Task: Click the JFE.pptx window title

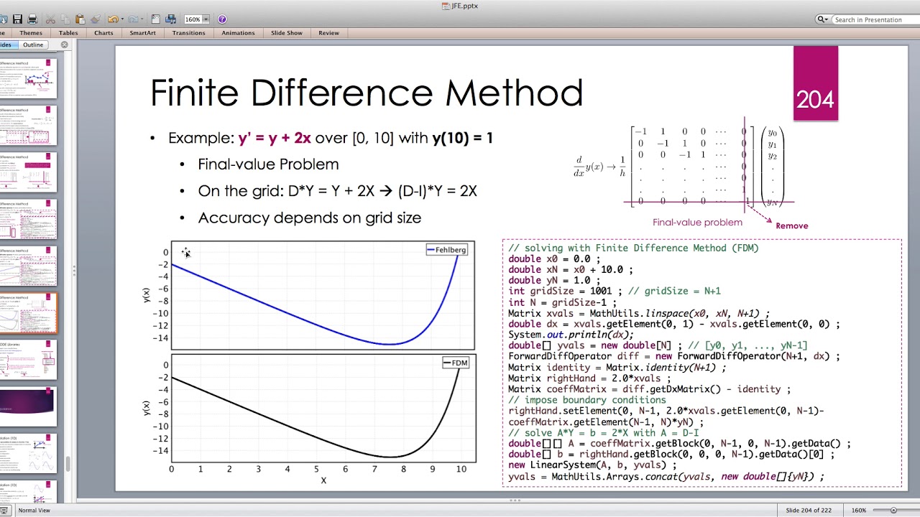Action: 460,6
